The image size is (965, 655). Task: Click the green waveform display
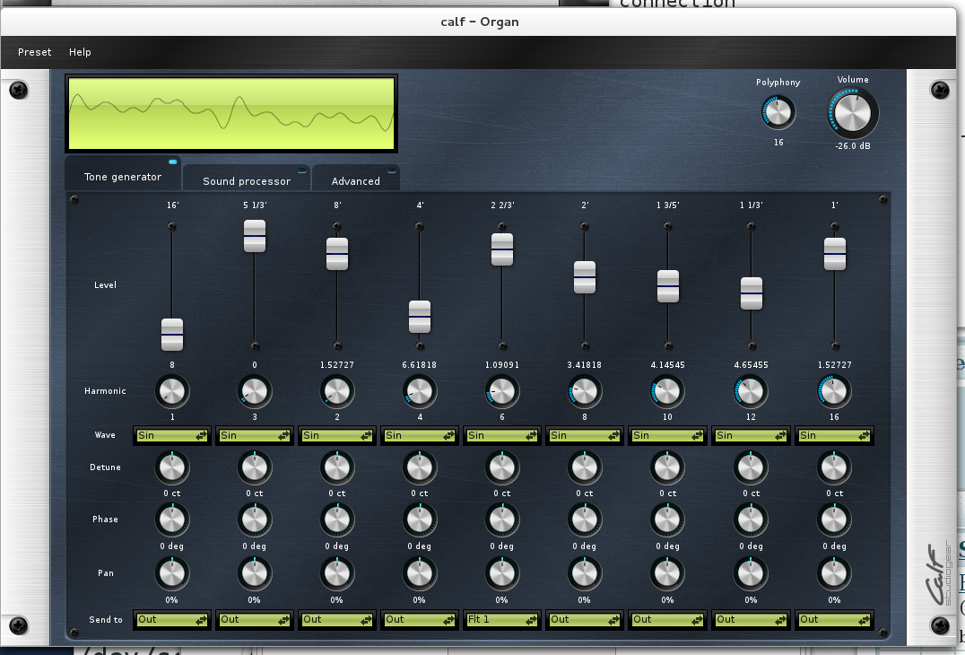pos(231,113)
